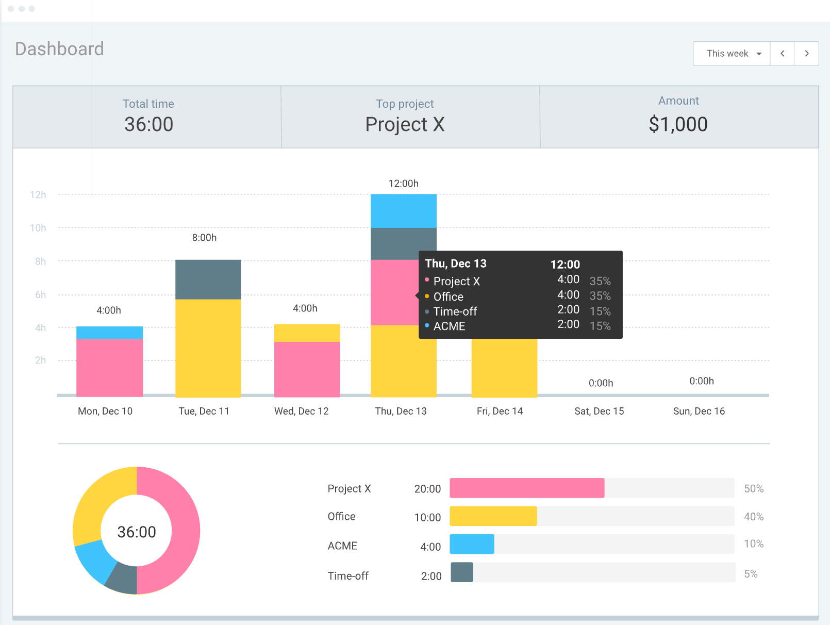Image resolution: width=830 pixels, height=625 pixels.
Task: Select the blue ACME bar segment below
Action: (471, 544)
